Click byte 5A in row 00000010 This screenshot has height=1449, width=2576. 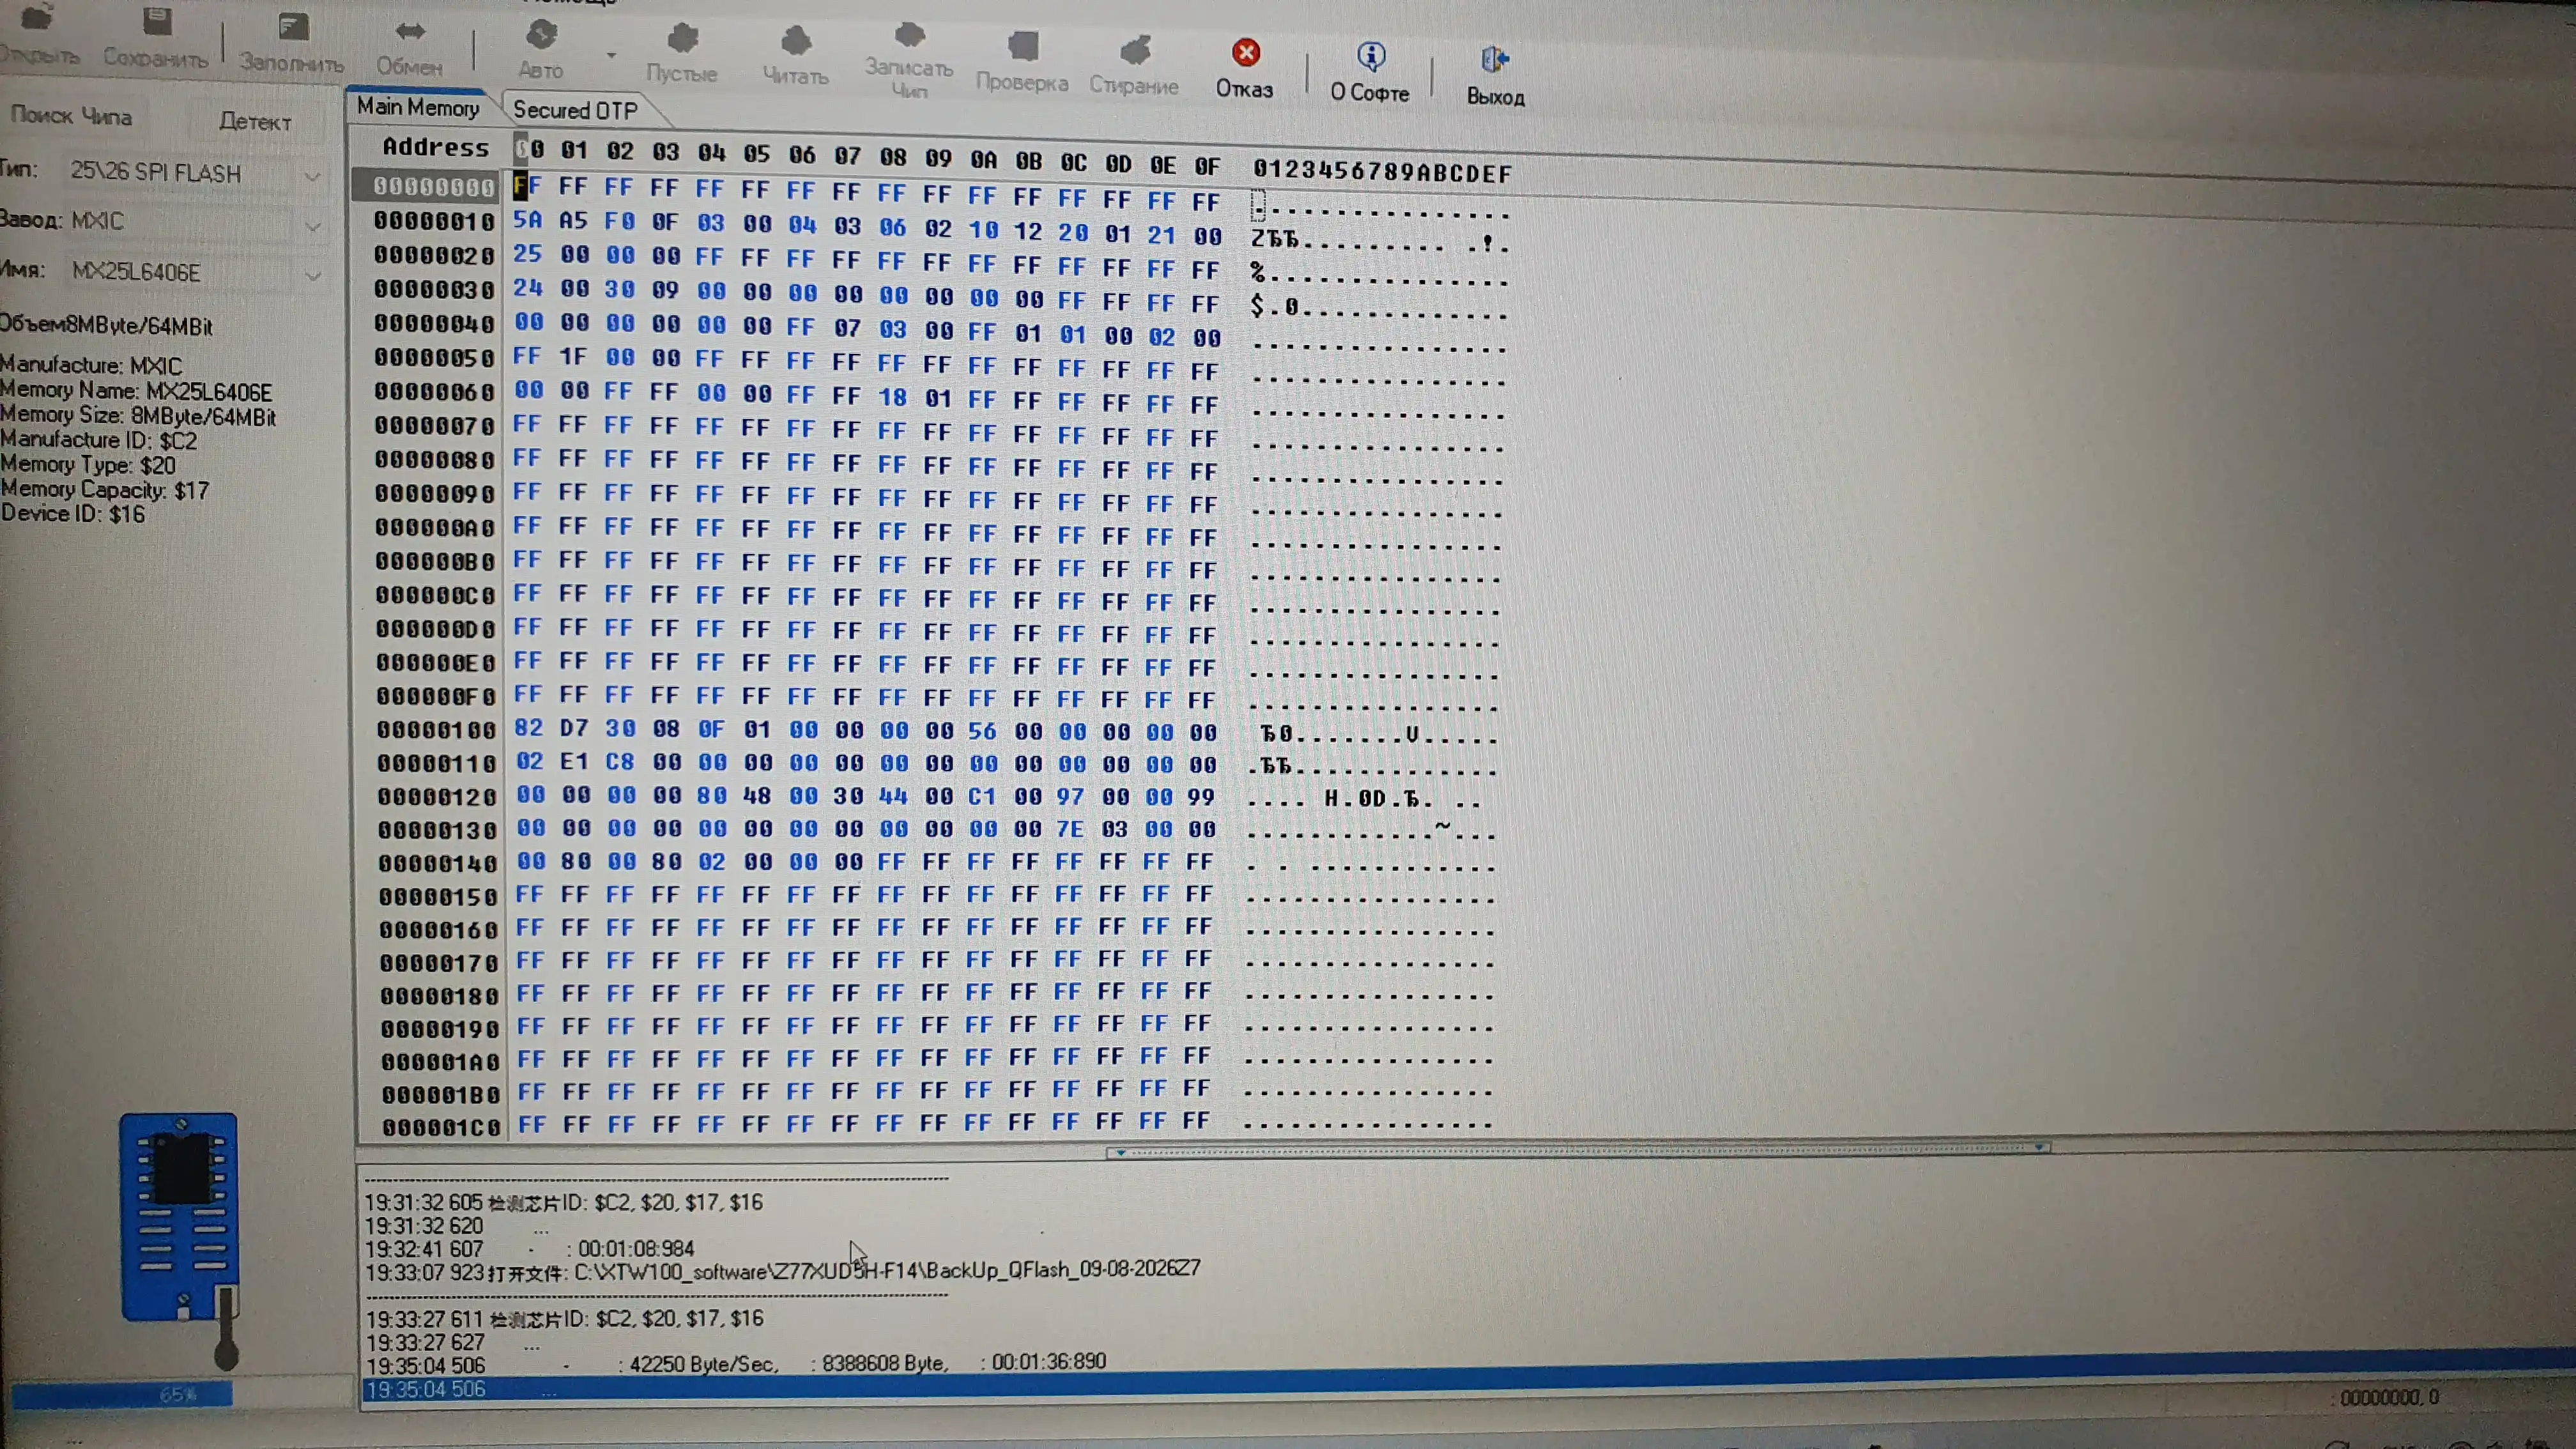coord(527,219)
